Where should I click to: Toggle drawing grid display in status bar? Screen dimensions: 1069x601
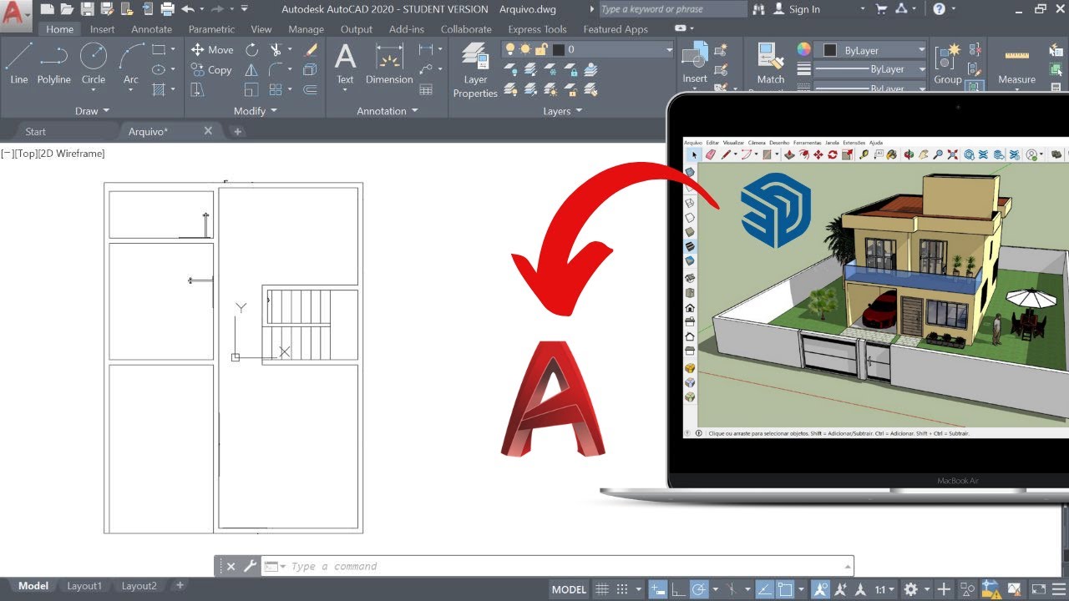tap(601, 589)
